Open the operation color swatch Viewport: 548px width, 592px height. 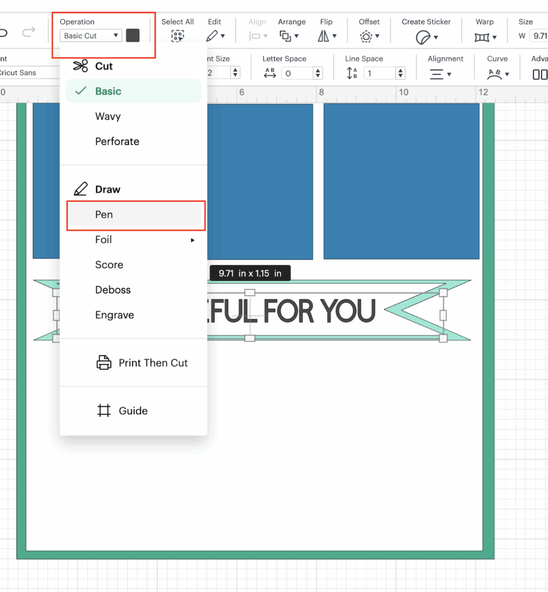pos(133,35)
